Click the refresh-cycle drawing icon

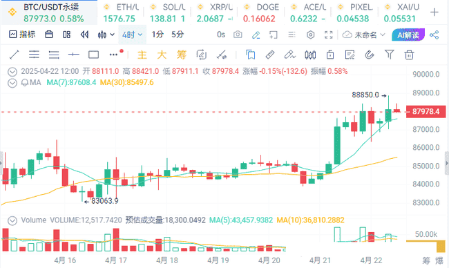pos(201,55)
